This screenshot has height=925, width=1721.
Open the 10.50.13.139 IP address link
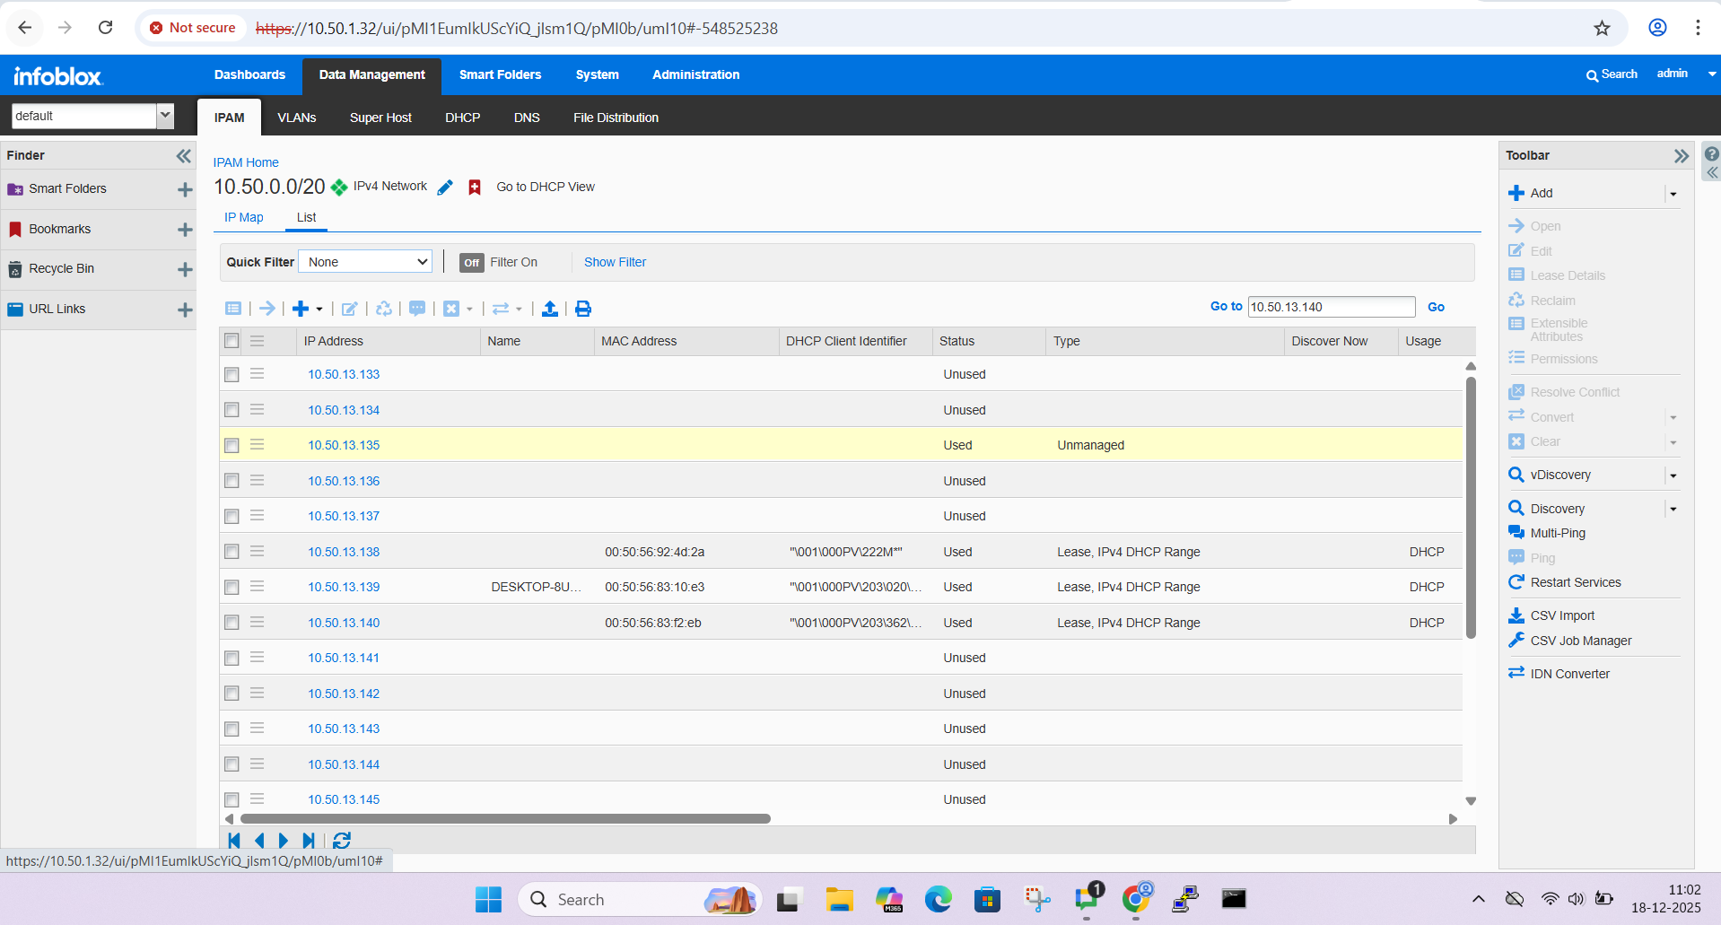tap(344, 587)
